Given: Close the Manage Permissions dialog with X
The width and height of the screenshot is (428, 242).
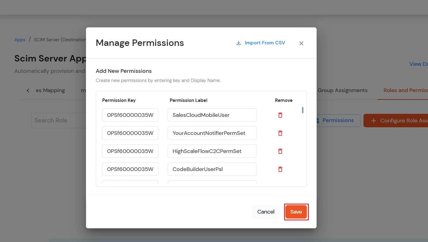Looking at the screenshot, I should (x=301, y=43).
